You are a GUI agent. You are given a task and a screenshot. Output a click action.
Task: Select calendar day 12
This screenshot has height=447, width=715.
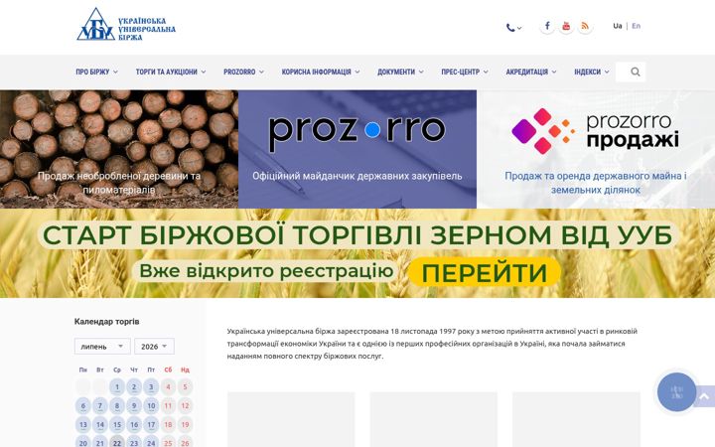(x=185, y=405)
